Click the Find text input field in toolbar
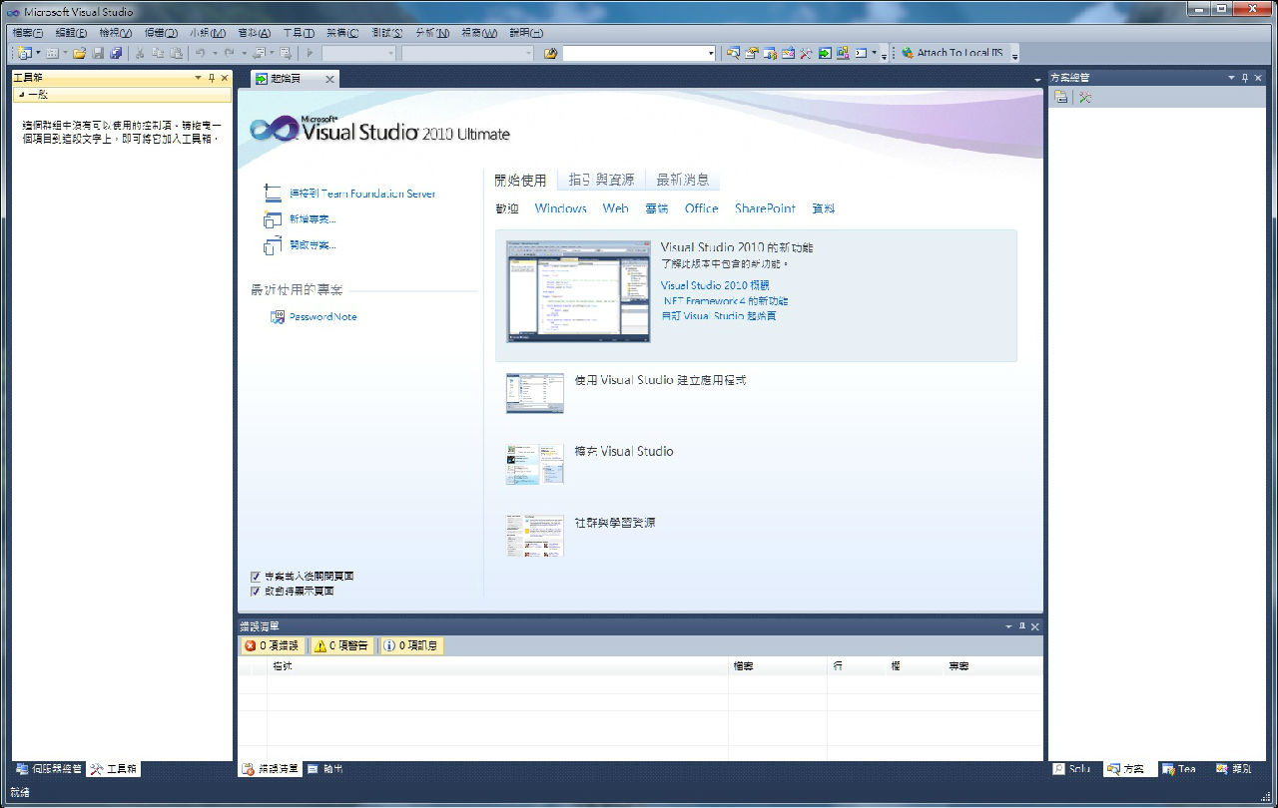Image resolution: width=1278 pixels, height=808 pixels. (x=634, y=53)
